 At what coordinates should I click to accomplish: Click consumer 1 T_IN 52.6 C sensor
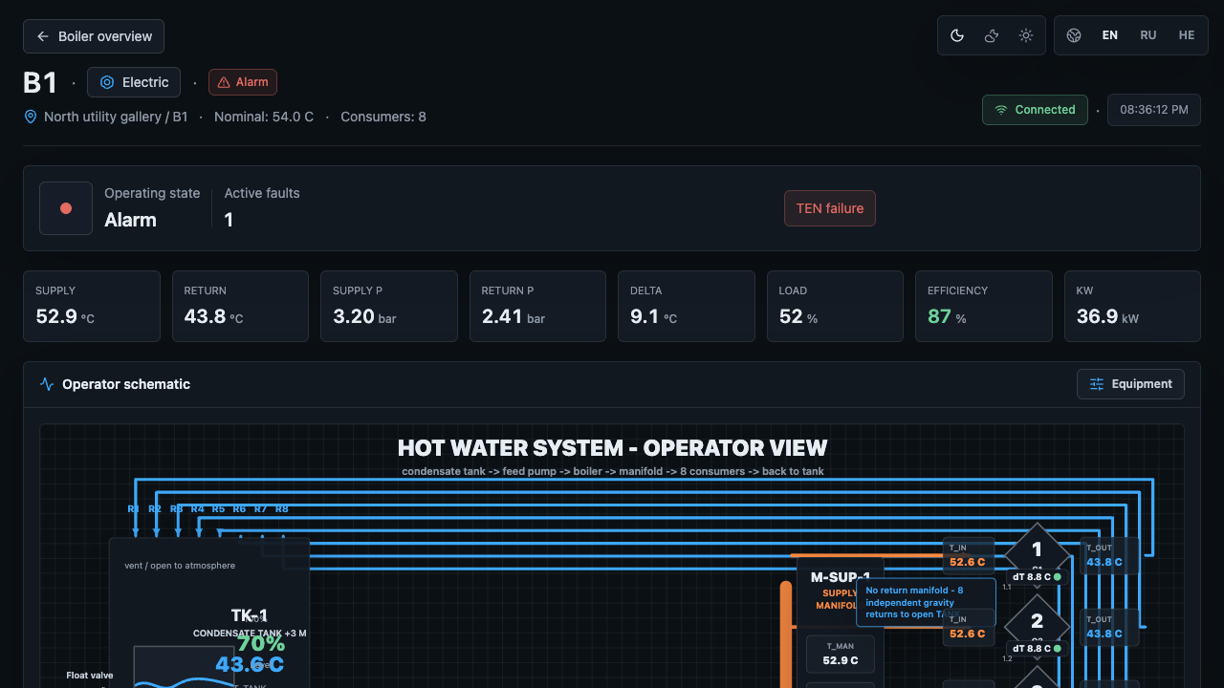[968, 555]
